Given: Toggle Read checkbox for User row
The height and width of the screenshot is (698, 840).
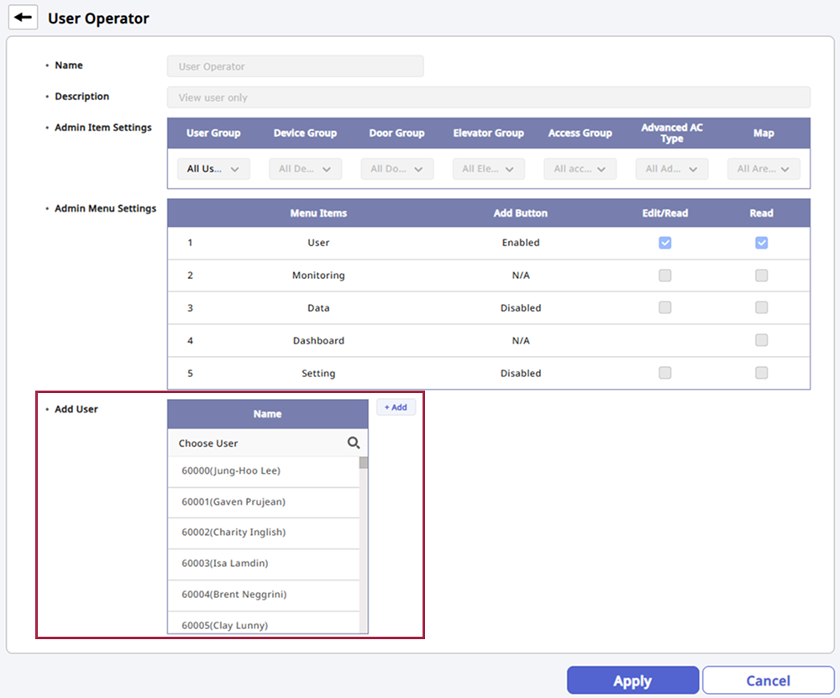Looking at the screenshot, I should (x=761, y=243).
